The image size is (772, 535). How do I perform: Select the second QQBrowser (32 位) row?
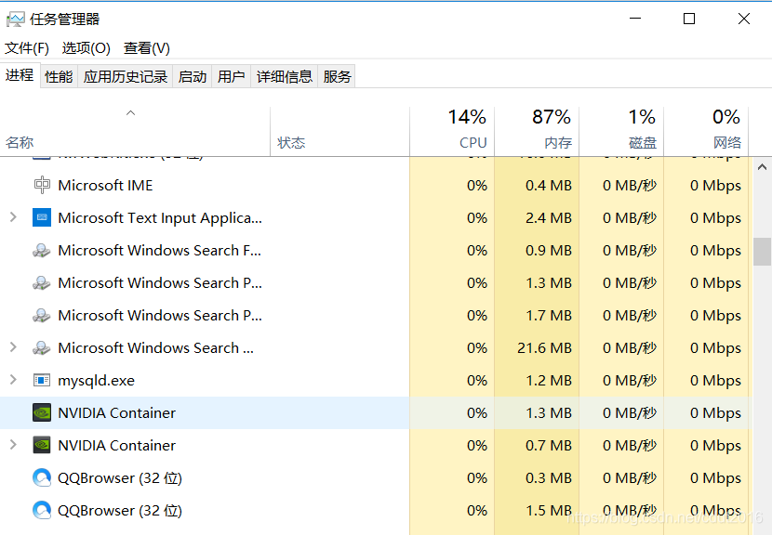click(x=376, y=510)
